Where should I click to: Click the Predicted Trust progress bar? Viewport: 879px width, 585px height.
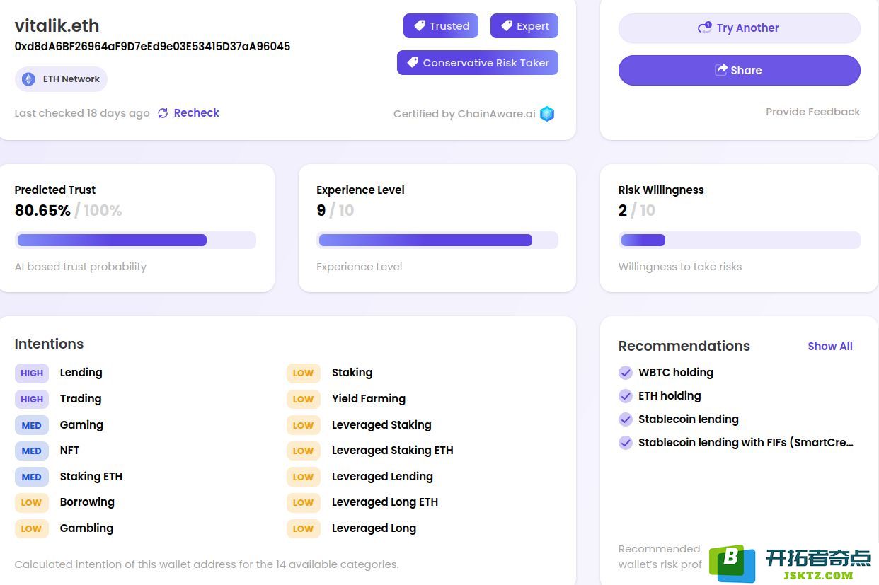134,241
